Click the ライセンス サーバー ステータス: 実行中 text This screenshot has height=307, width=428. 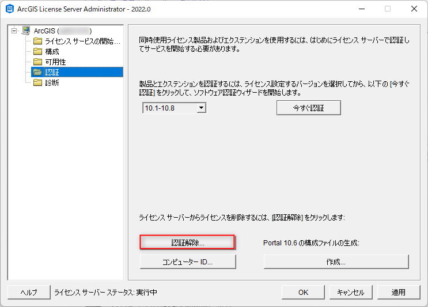click(x=105, y=292)
